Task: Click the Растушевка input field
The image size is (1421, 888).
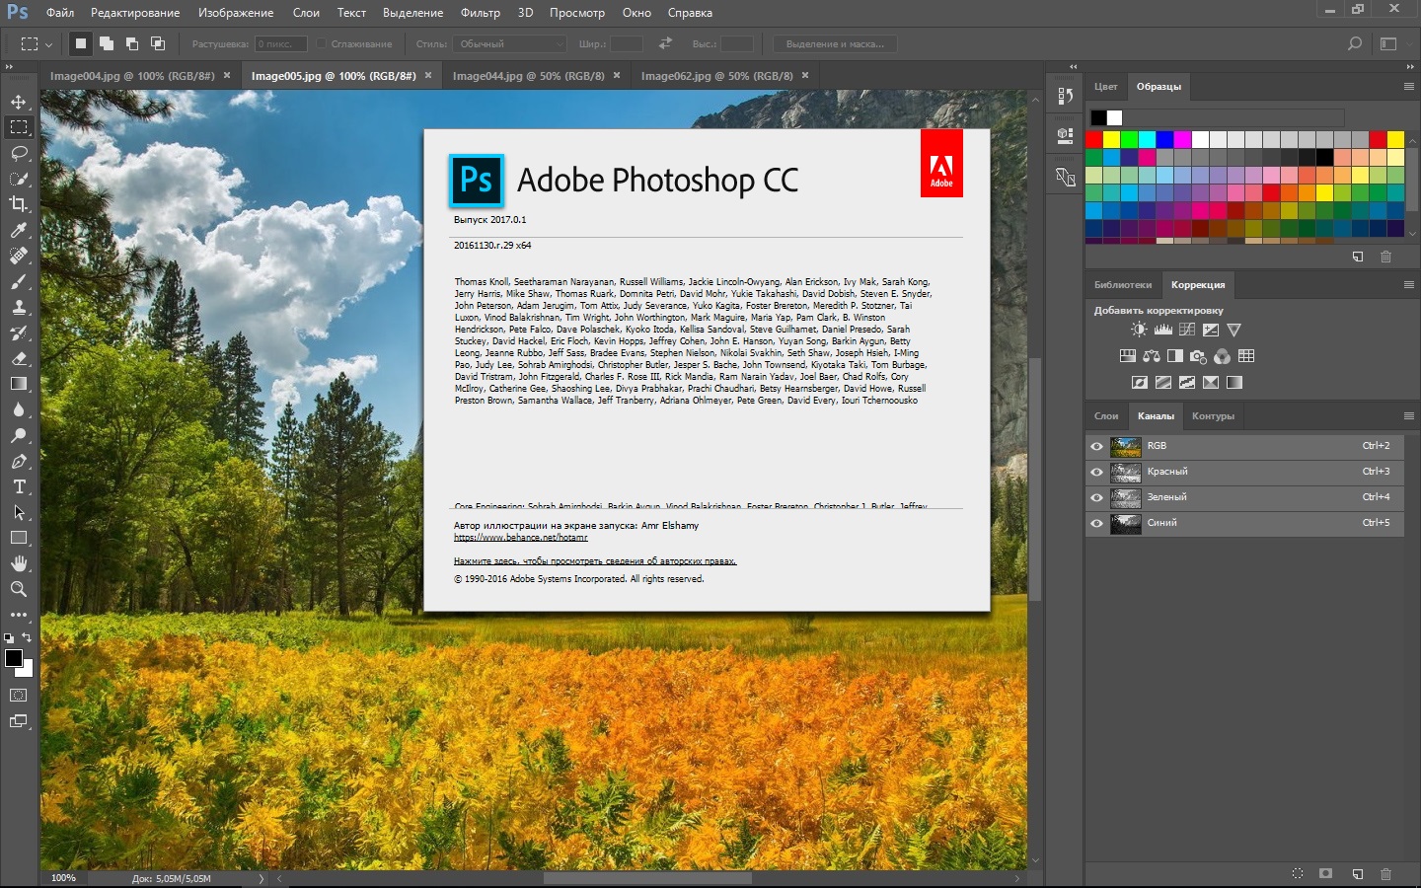Action: point(280,43)
